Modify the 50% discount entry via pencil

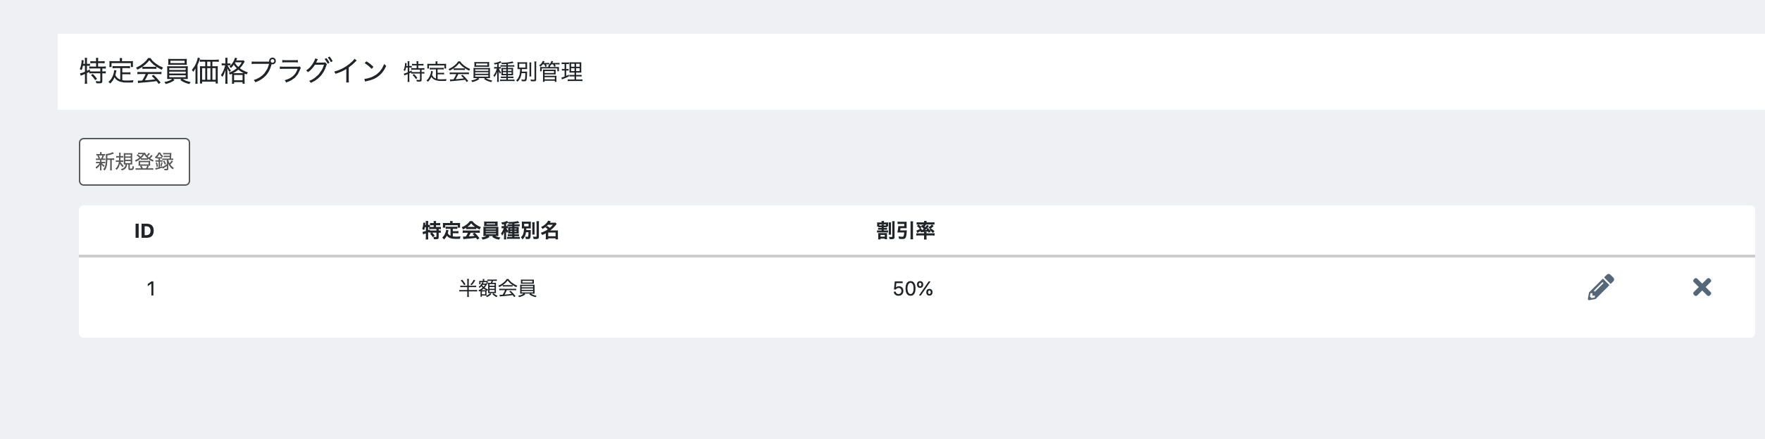[x=1600, y=287]
